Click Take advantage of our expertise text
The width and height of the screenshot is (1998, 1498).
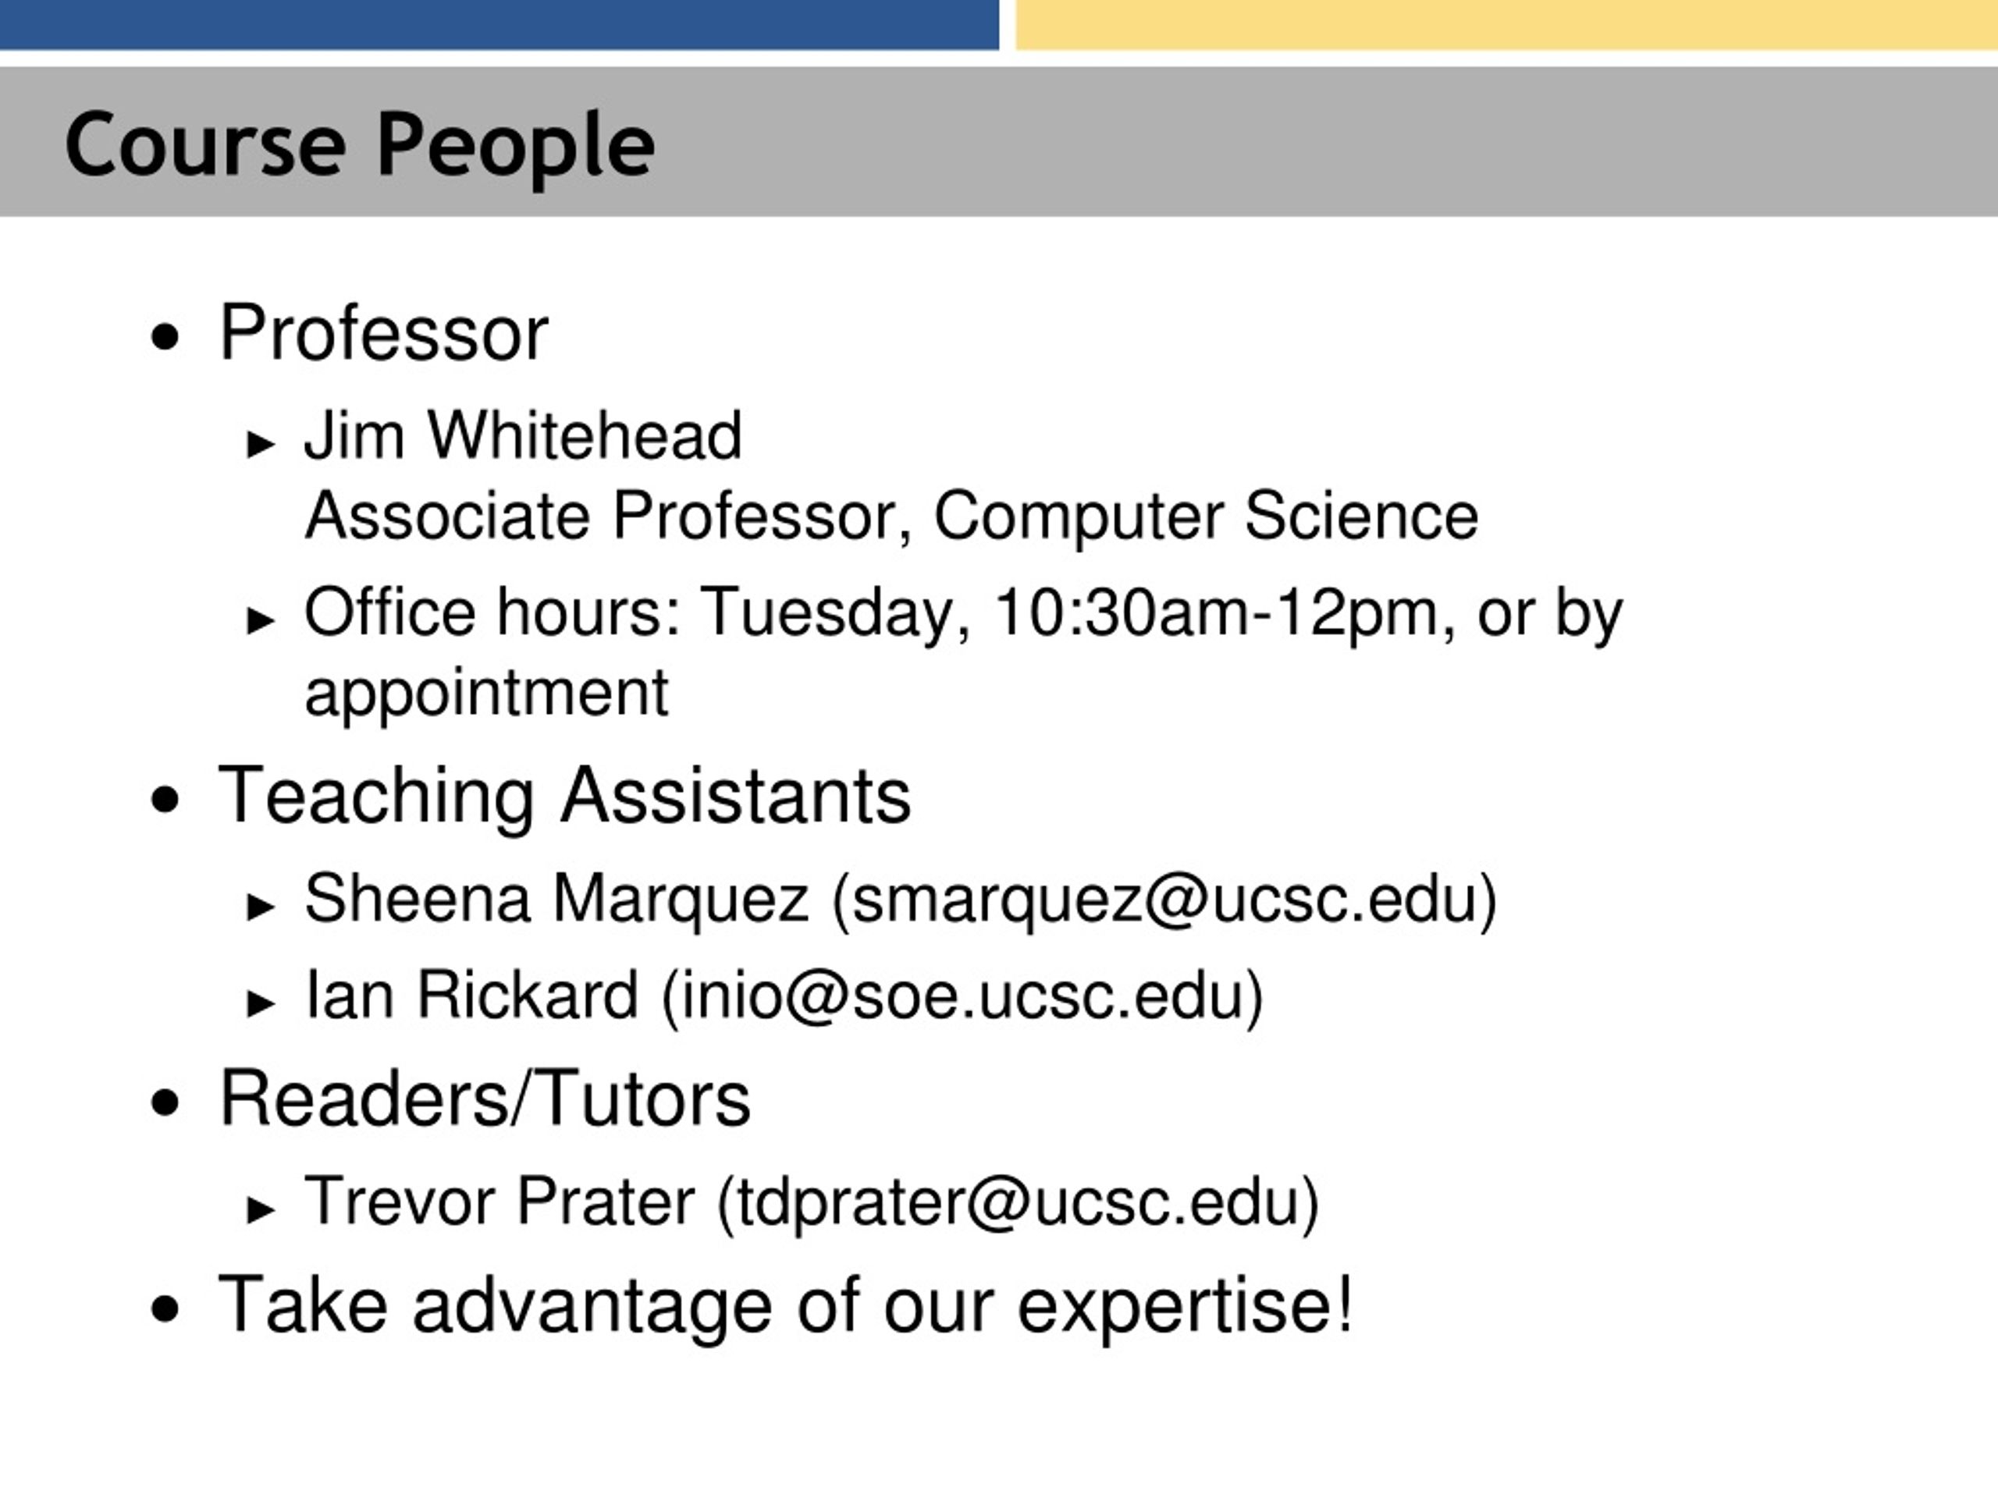click(786, 1307)
